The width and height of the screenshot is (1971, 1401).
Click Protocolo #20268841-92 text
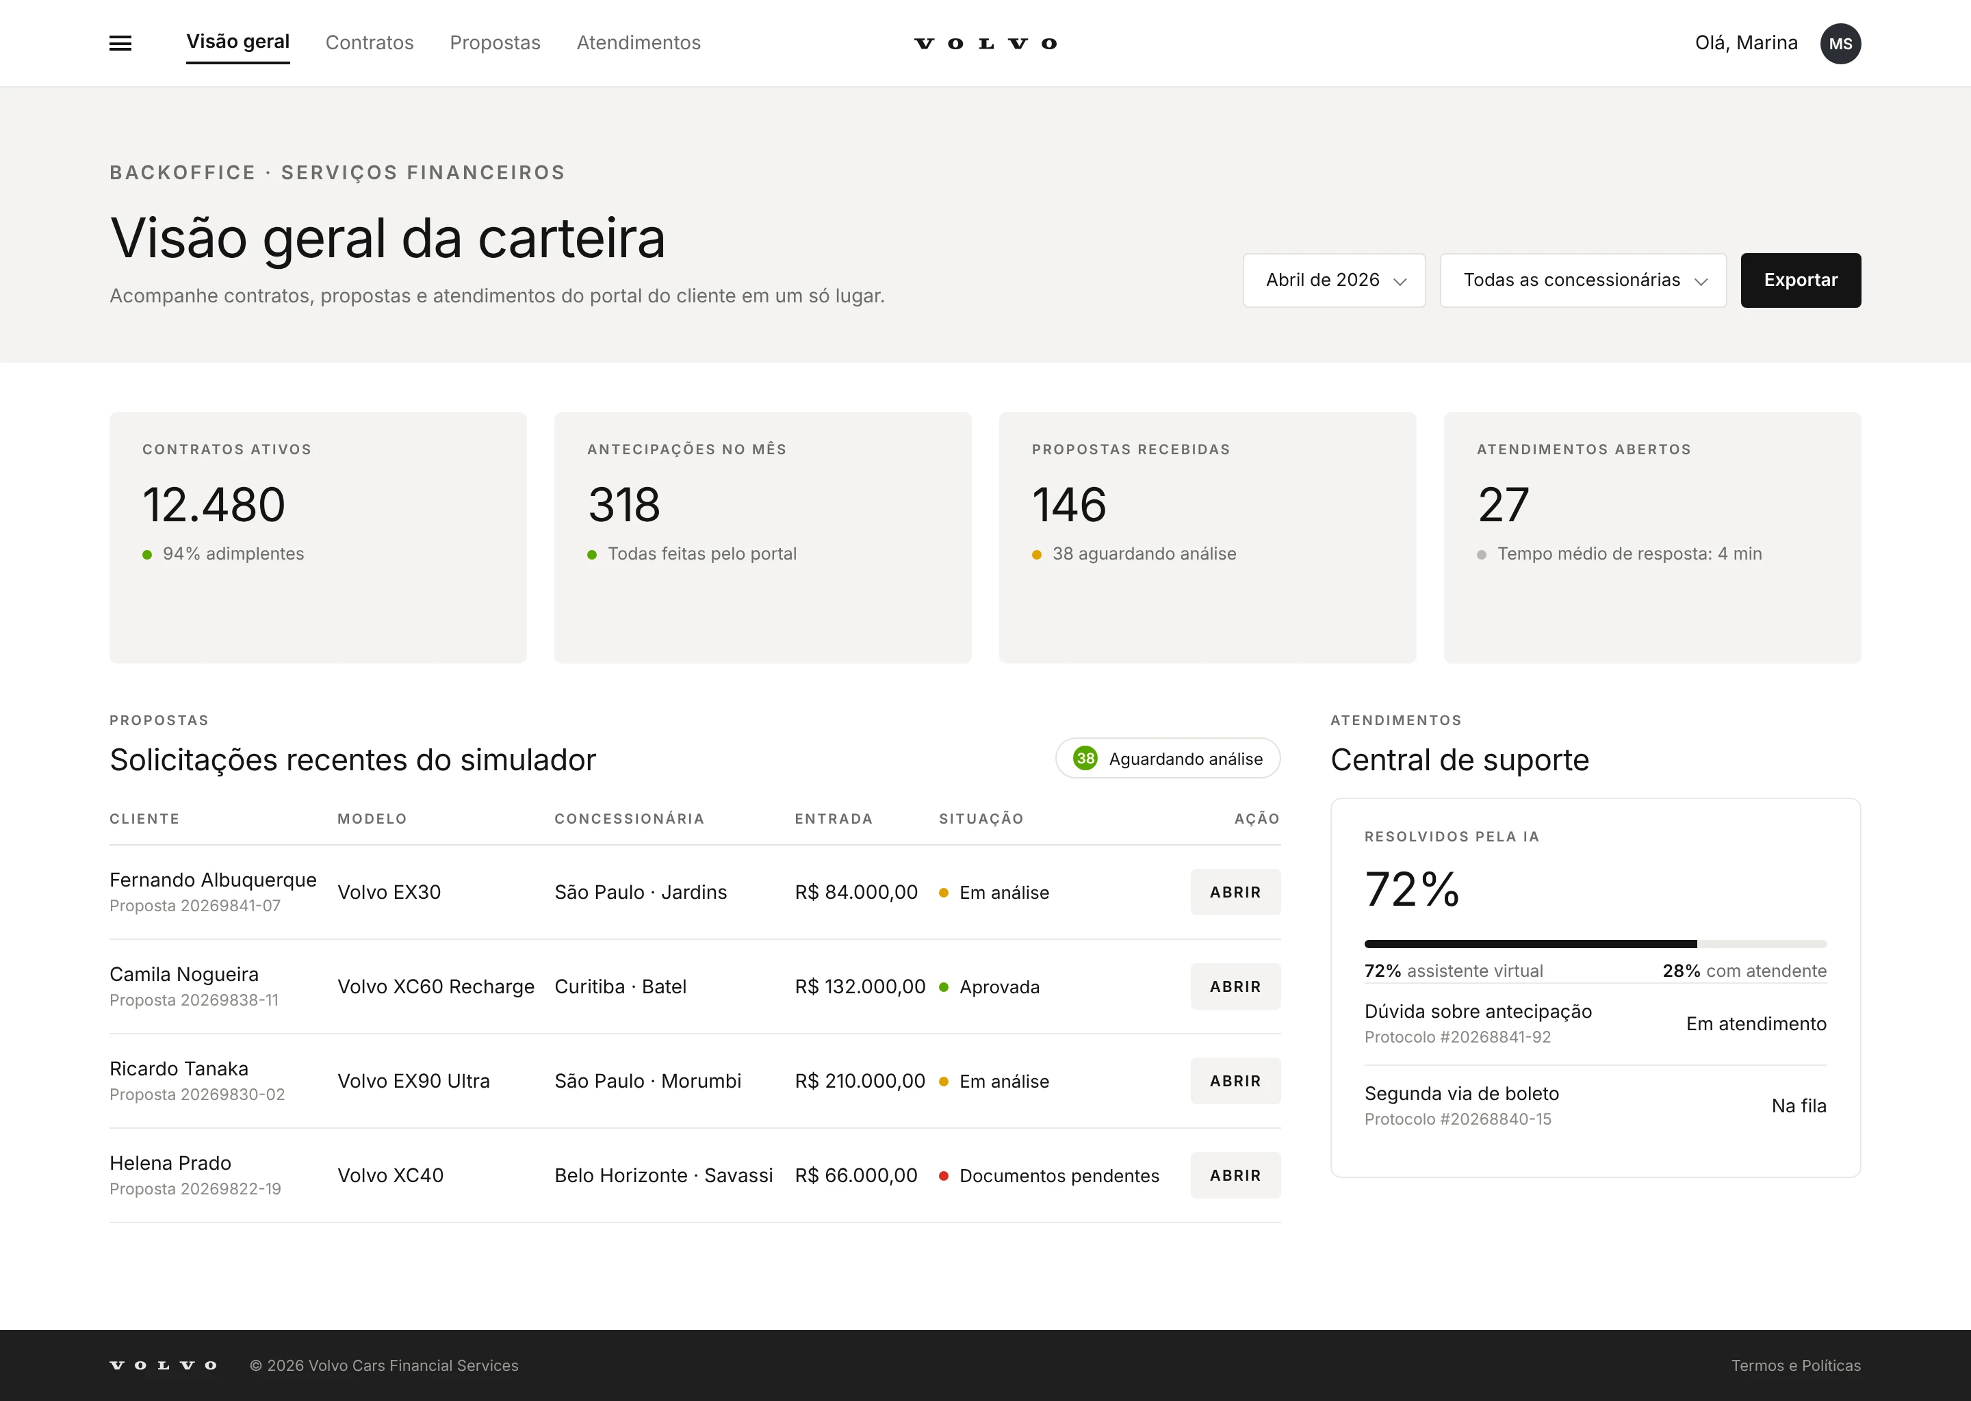tap(1458, 1037)
